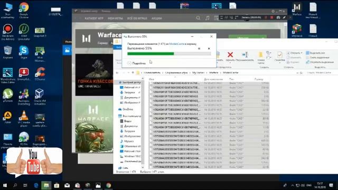
Task: Expand Details in the progress dialog
Action: click(136, 63)
